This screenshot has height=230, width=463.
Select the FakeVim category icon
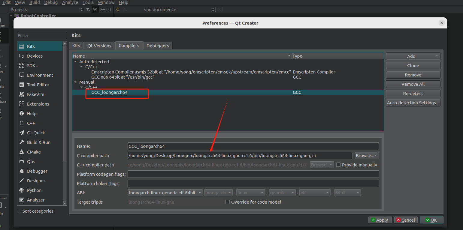pos(22,94)
